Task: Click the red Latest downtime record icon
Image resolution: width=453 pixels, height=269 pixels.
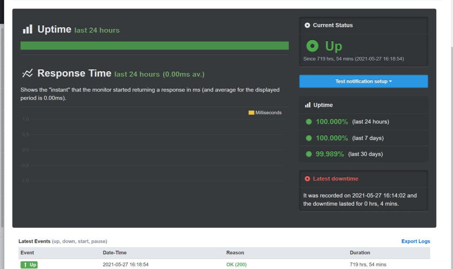Action: tap(307, 178)
